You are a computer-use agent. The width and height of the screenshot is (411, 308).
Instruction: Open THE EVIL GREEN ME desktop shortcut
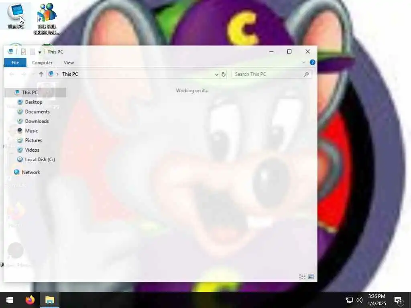[x=47, y=19]
